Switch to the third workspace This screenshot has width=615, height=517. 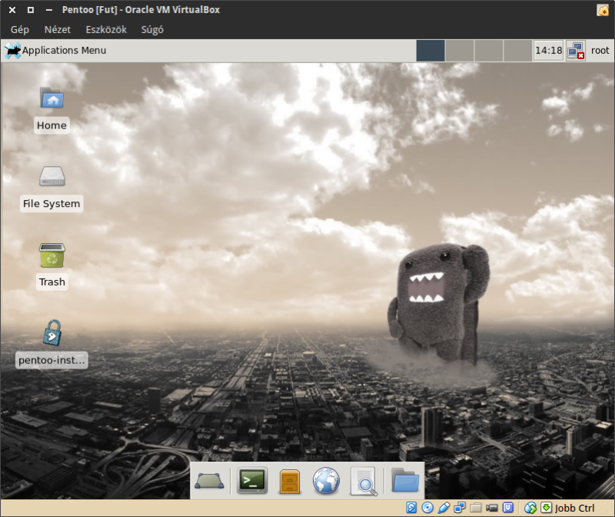[488, 51]
